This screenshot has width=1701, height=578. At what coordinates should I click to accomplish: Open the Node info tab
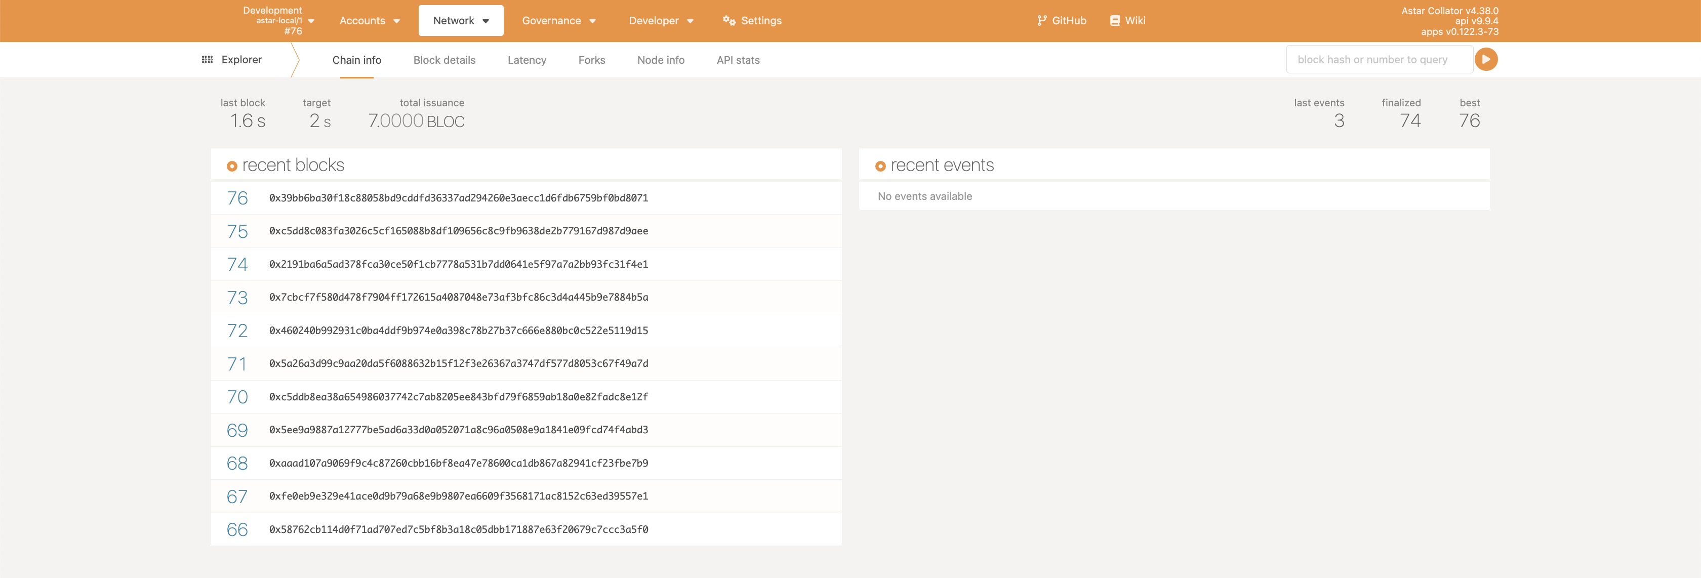[x=660, y=60]
